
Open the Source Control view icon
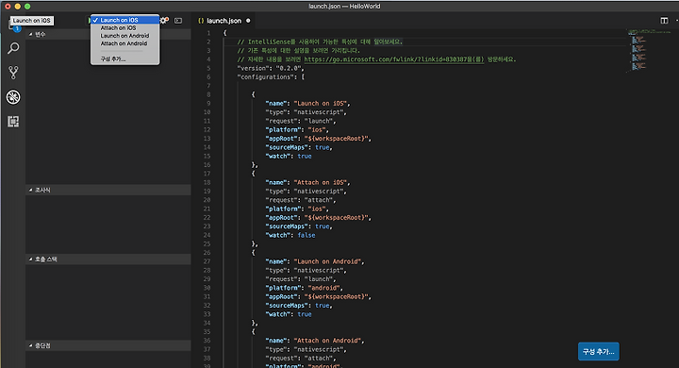(x=13, y=73)
